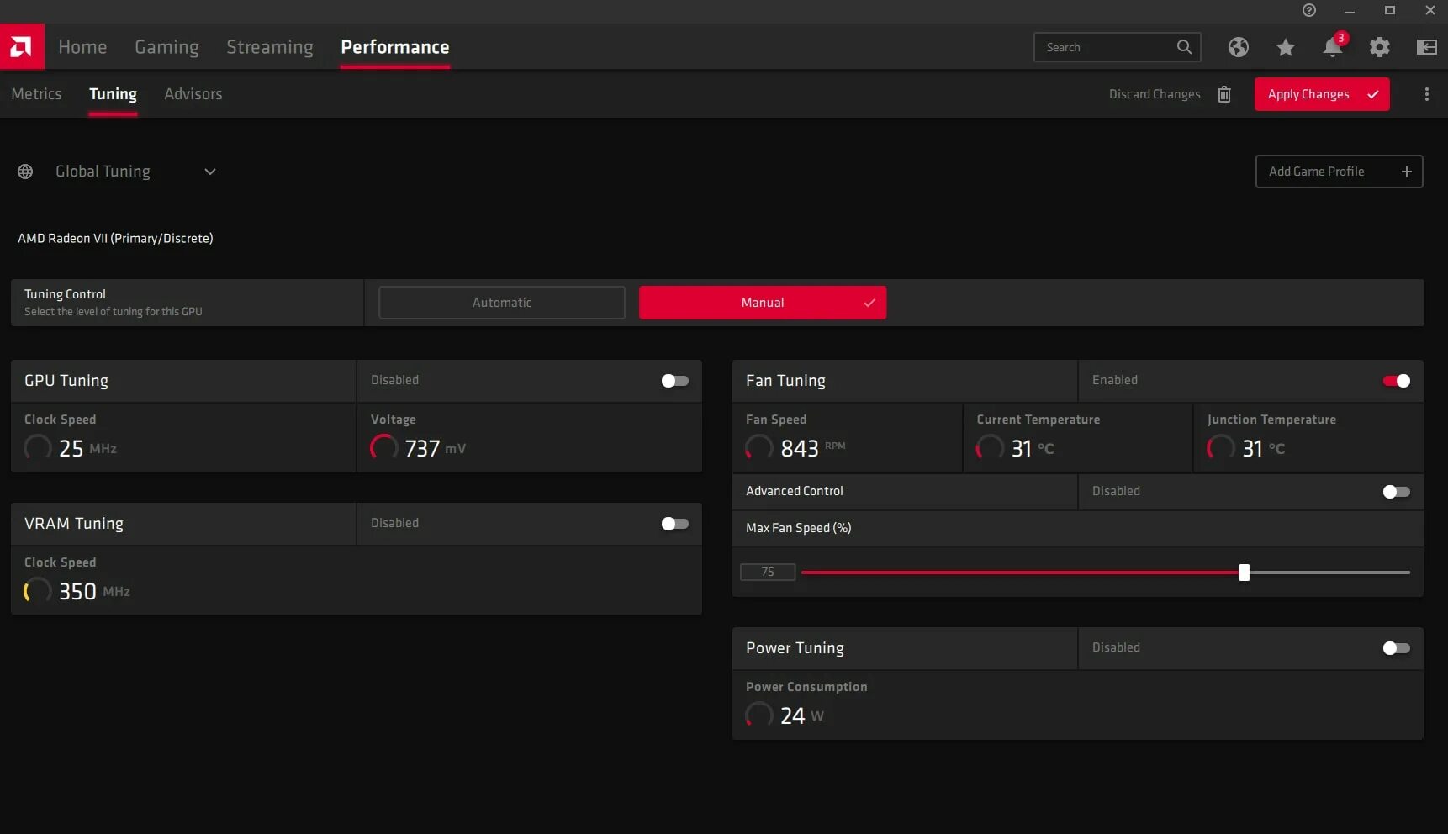Image resolution: width=1448 pixels, height=834 pixels.
Task: Click the Fan Tuning heading
Action: pos(785,381)
